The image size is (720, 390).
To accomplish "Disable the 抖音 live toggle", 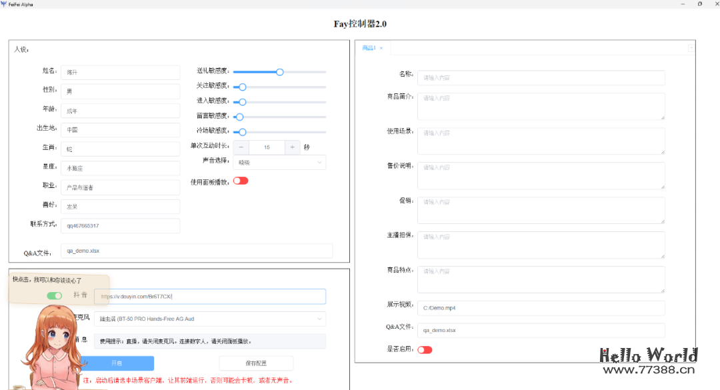I will point(54,295).
